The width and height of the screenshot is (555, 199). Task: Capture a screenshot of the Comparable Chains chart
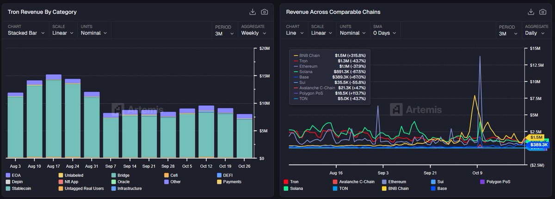click(543, 12)
